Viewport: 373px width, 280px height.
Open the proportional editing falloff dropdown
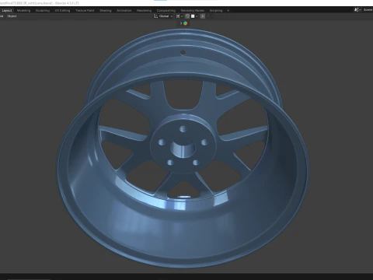pyautogui.click(x=210, y=16)
